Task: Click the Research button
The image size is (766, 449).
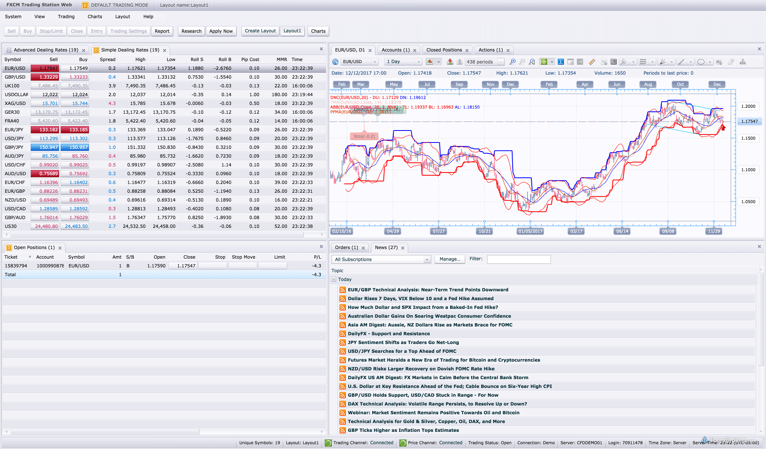Action: 191,31
